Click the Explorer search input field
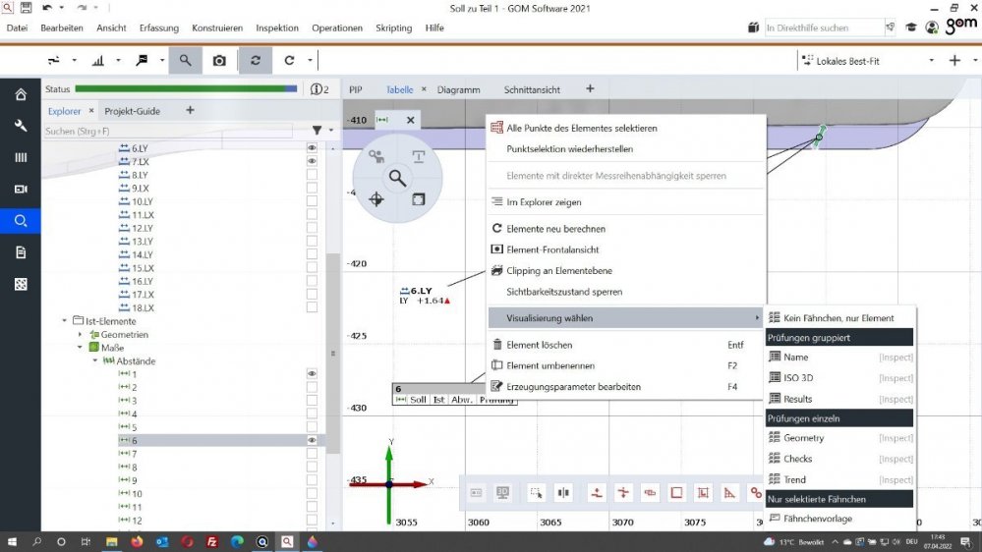 (x=167, y=131)
